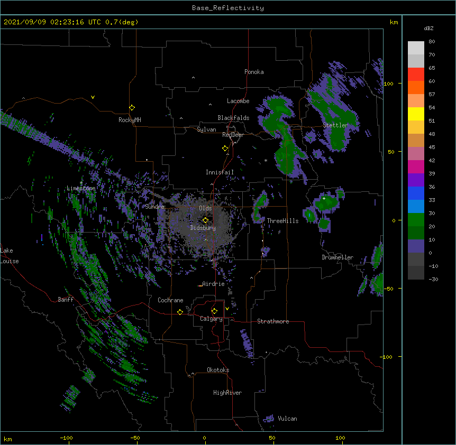Click the Drumheller city label

click(338, 257)
